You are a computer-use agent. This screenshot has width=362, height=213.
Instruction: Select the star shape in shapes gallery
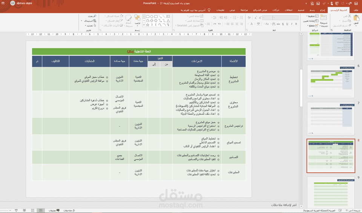point(147,25)
